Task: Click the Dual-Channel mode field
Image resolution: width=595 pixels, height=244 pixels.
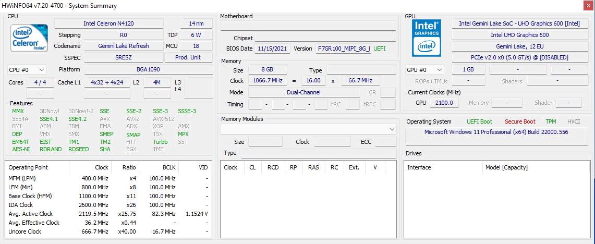Action: coord(304,92)
